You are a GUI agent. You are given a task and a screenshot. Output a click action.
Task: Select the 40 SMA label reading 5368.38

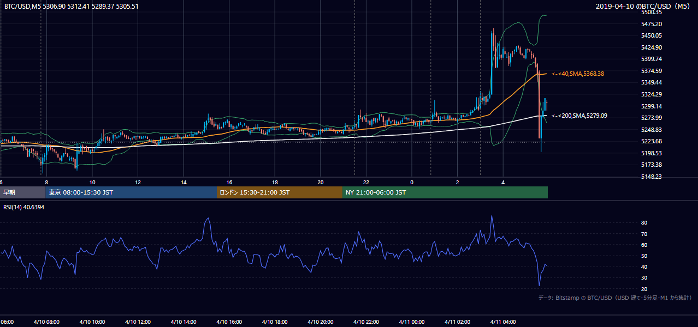(578, 74)
